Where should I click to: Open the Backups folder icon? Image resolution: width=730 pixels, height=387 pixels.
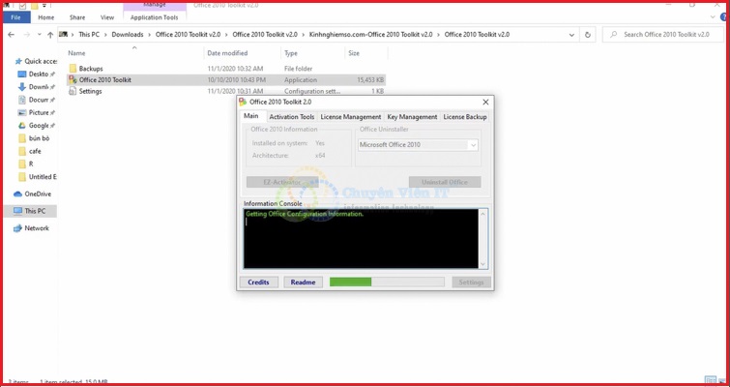coord(73,69)
